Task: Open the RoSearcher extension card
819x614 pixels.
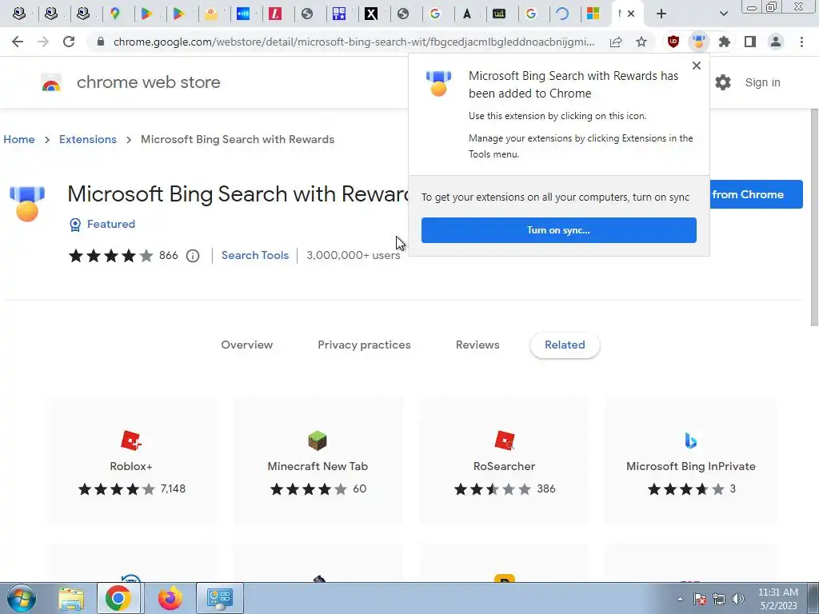Action: tap(504, 461)
